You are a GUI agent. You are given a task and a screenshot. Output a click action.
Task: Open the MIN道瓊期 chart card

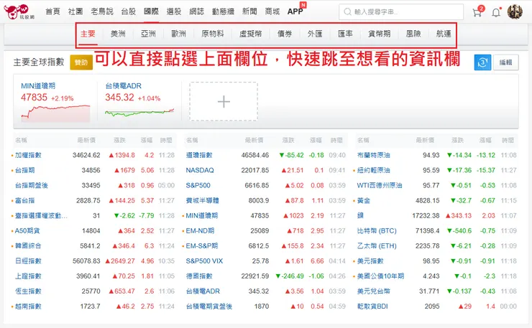point(55,102)
